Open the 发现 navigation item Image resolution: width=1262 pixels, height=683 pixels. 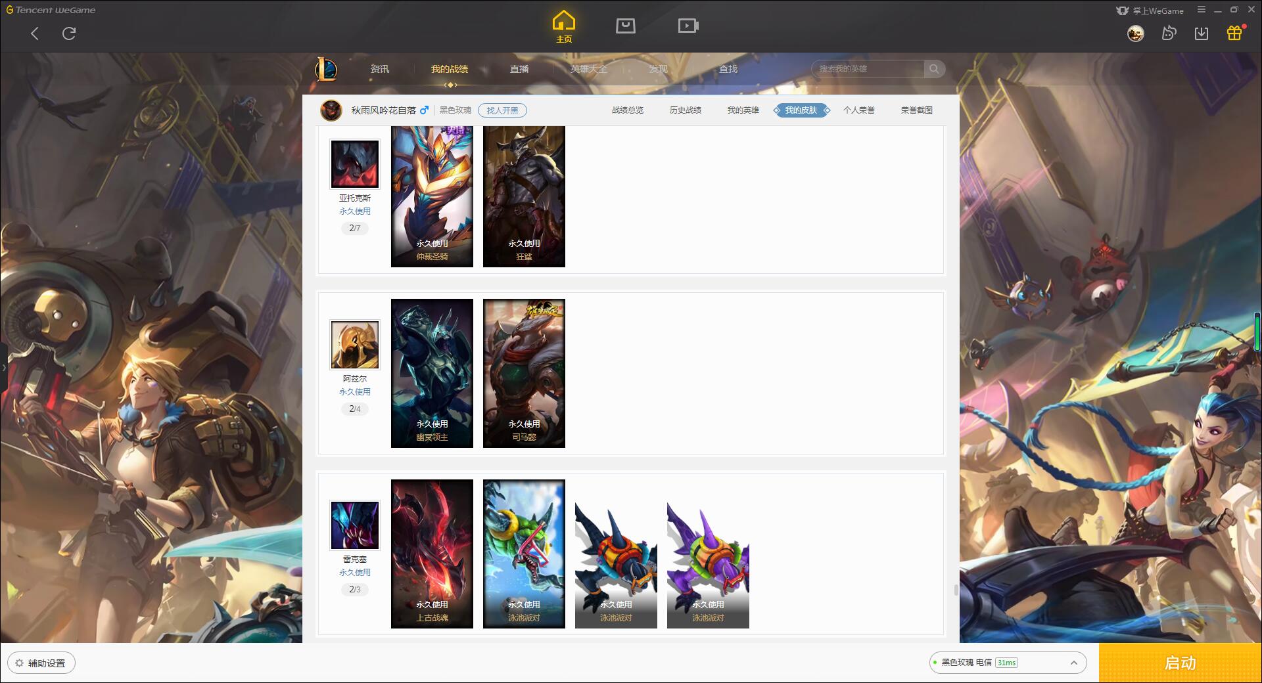[659, 69]
